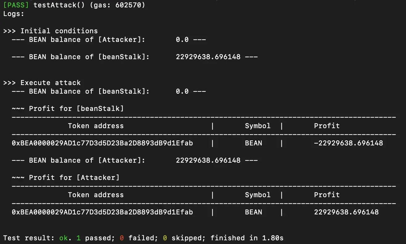This screenshot has height=244, width=406.
Task: Click Attacker's profit value 22929638.696148
Action: coord(346,212)
